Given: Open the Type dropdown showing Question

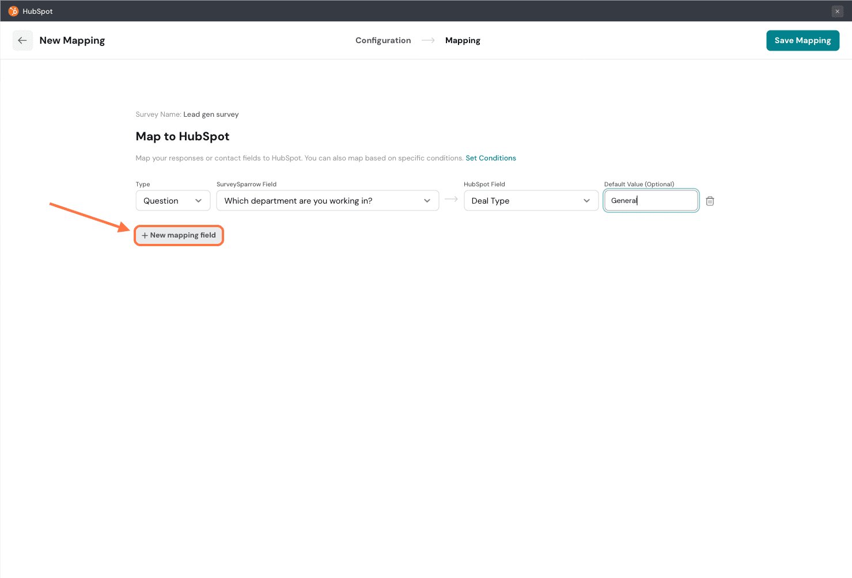Looking at the screenshot, I should tap(173, 201).
